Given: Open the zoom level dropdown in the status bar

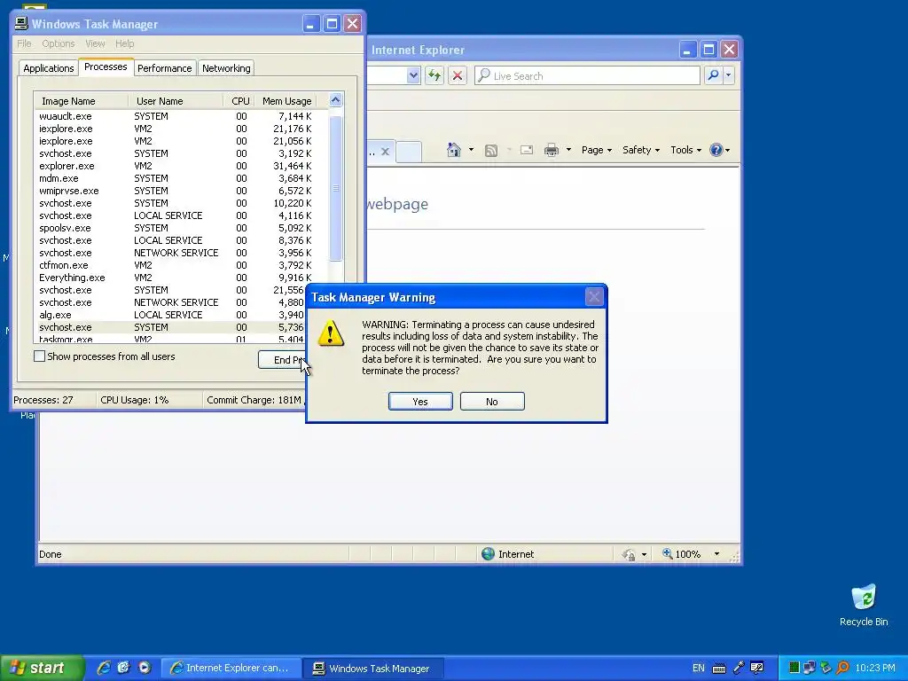Looking at the screenshot, I should [716, 554].
